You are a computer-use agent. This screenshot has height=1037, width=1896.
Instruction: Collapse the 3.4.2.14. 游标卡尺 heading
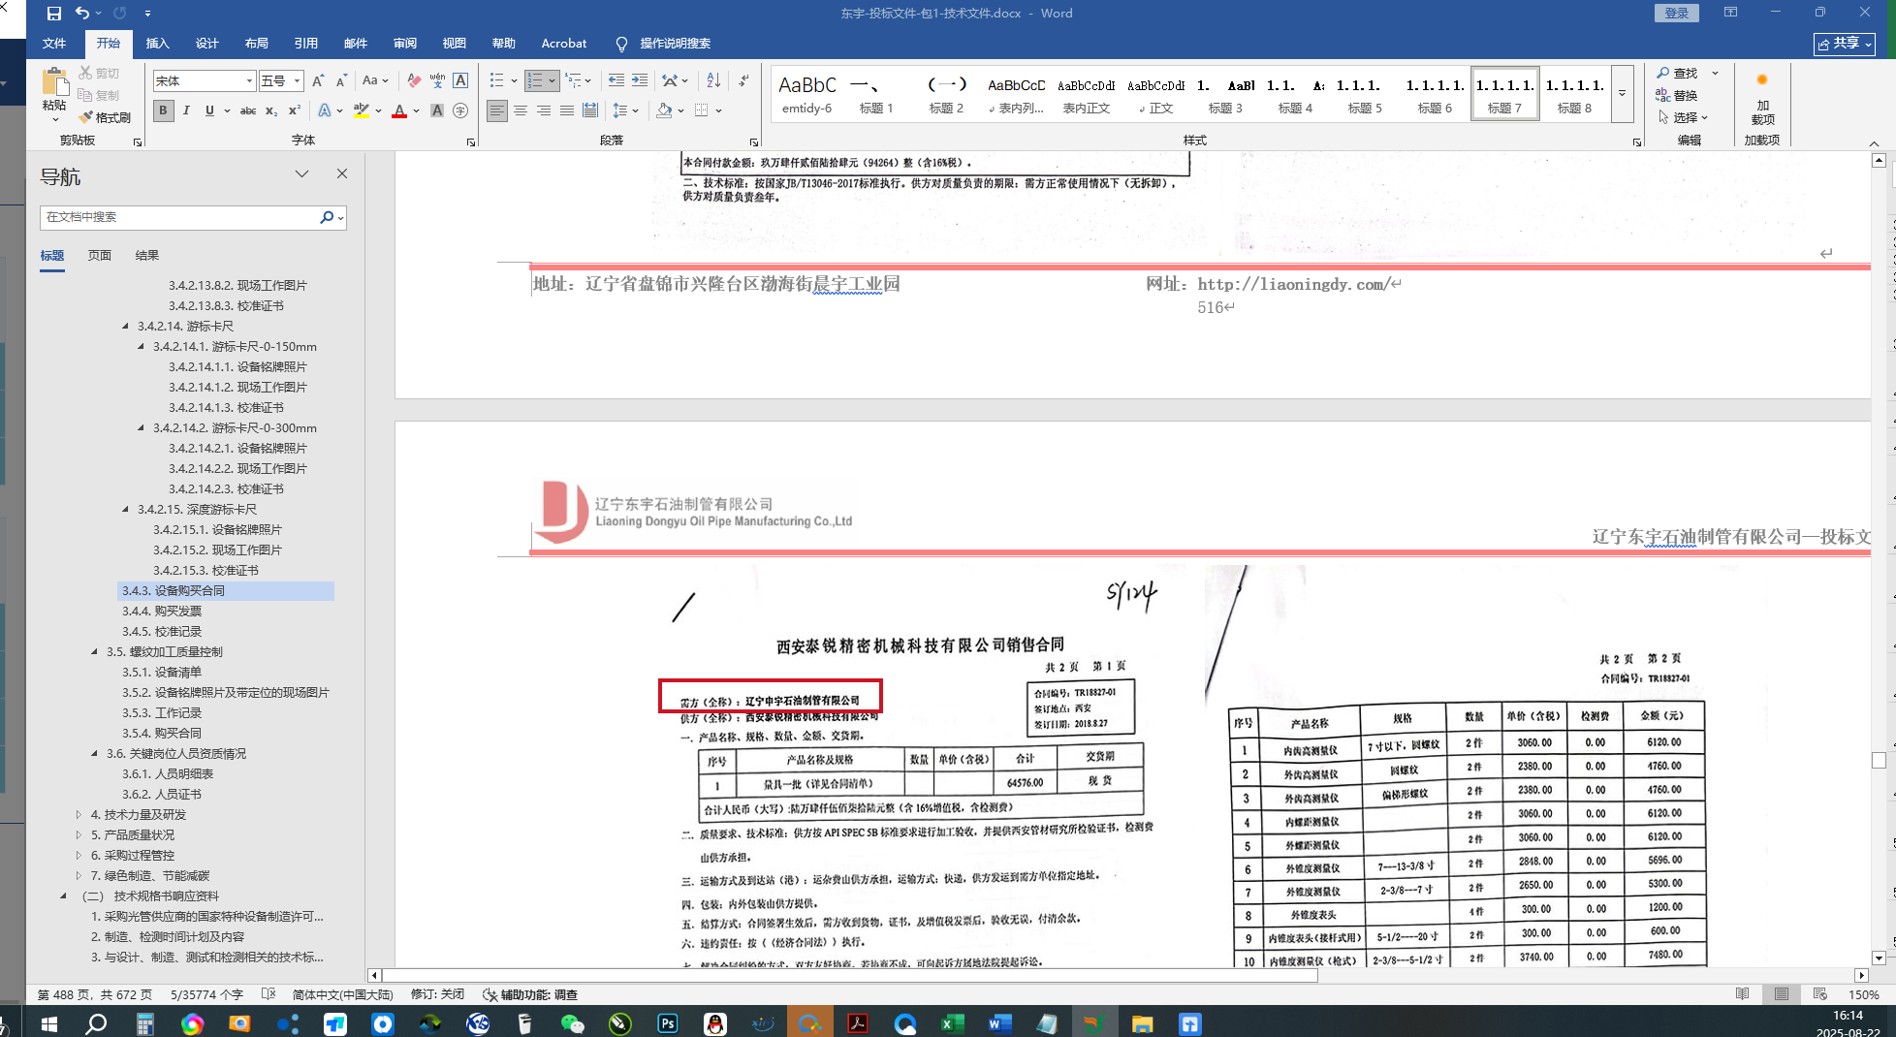coord(125,326)
